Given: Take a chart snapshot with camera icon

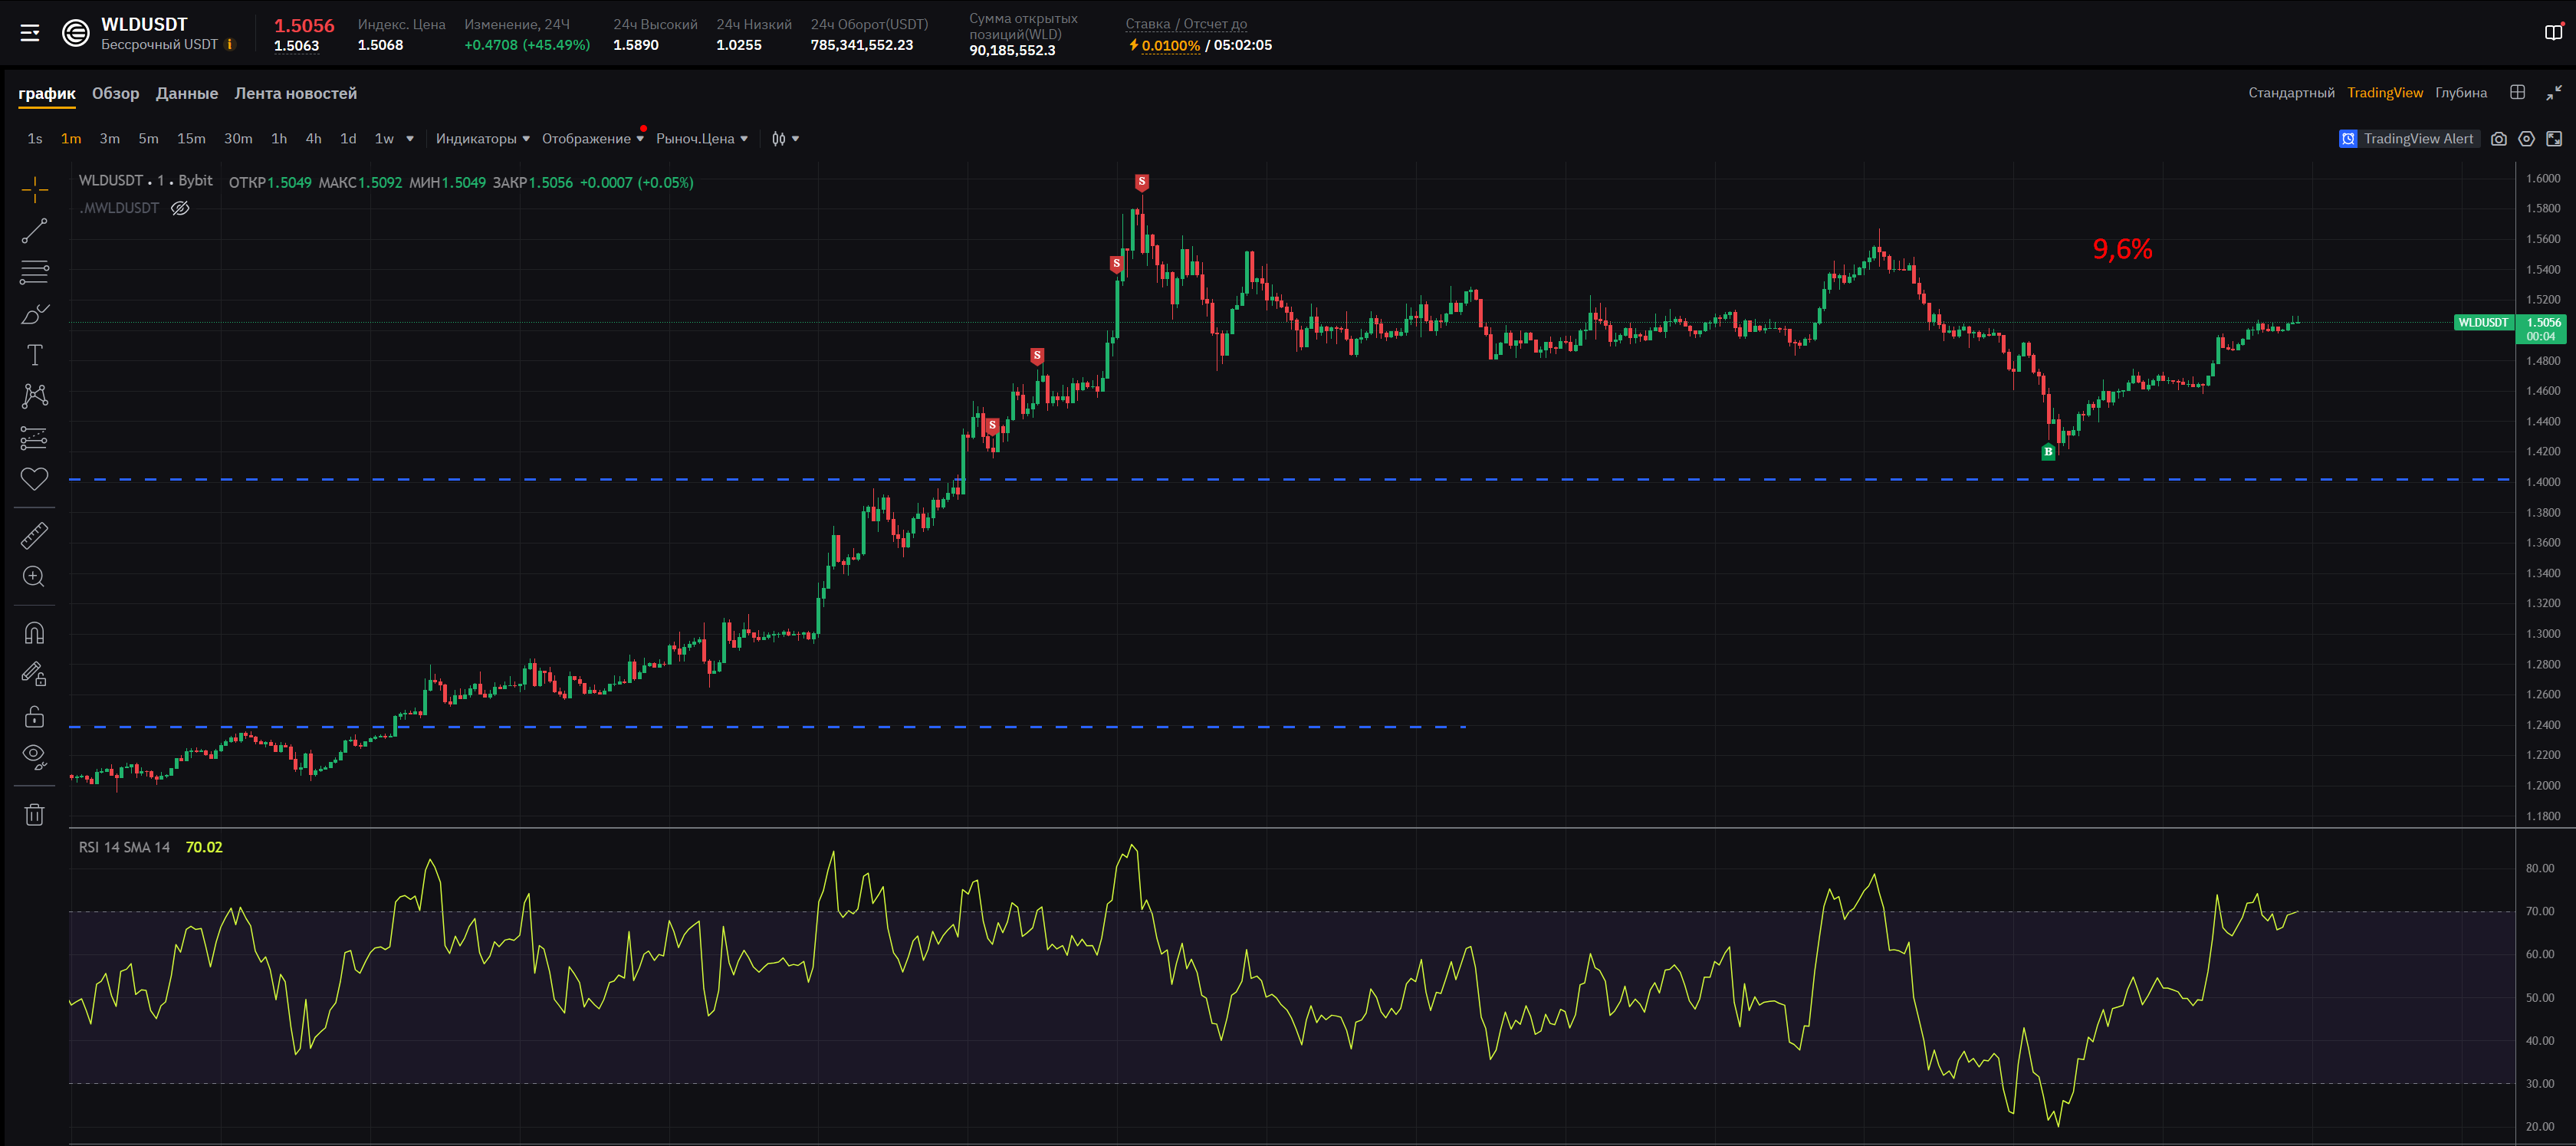Looking at the screenshot, I should 2498,139.
